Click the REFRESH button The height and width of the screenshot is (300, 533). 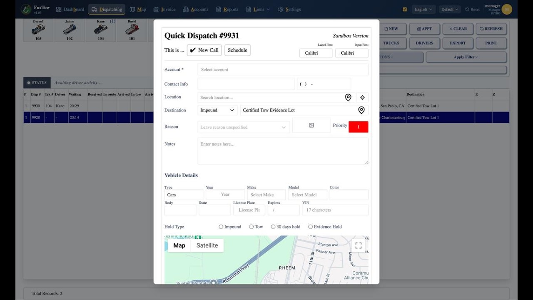(x=491, y=29)
